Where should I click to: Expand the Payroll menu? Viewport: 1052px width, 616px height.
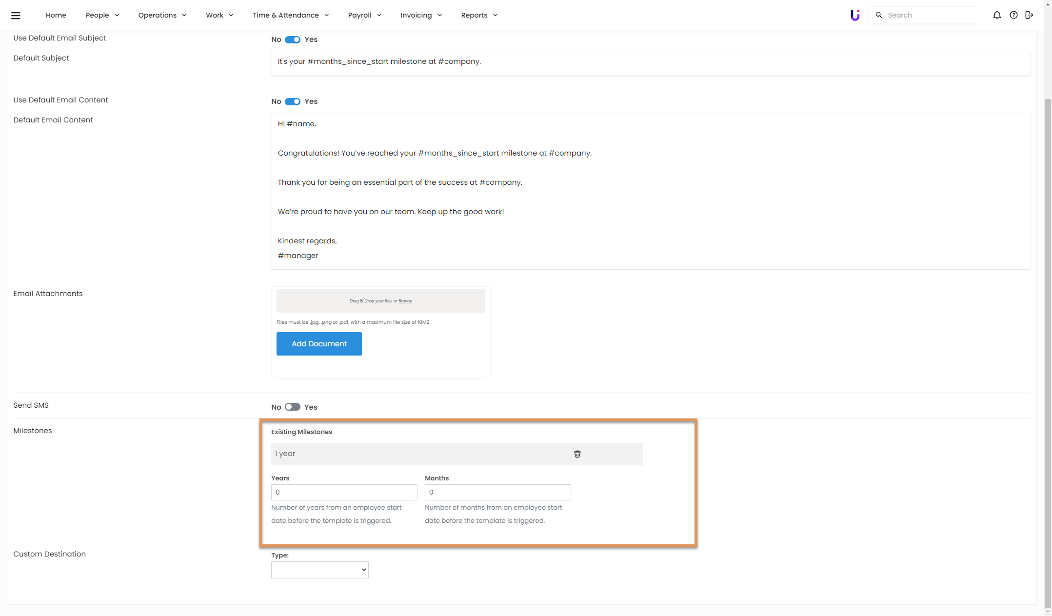[364, 15]
